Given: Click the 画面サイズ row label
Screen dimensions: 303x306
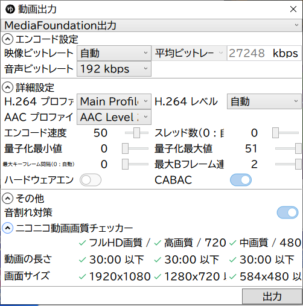Looking at the screenshot, I should pos(27,276).
